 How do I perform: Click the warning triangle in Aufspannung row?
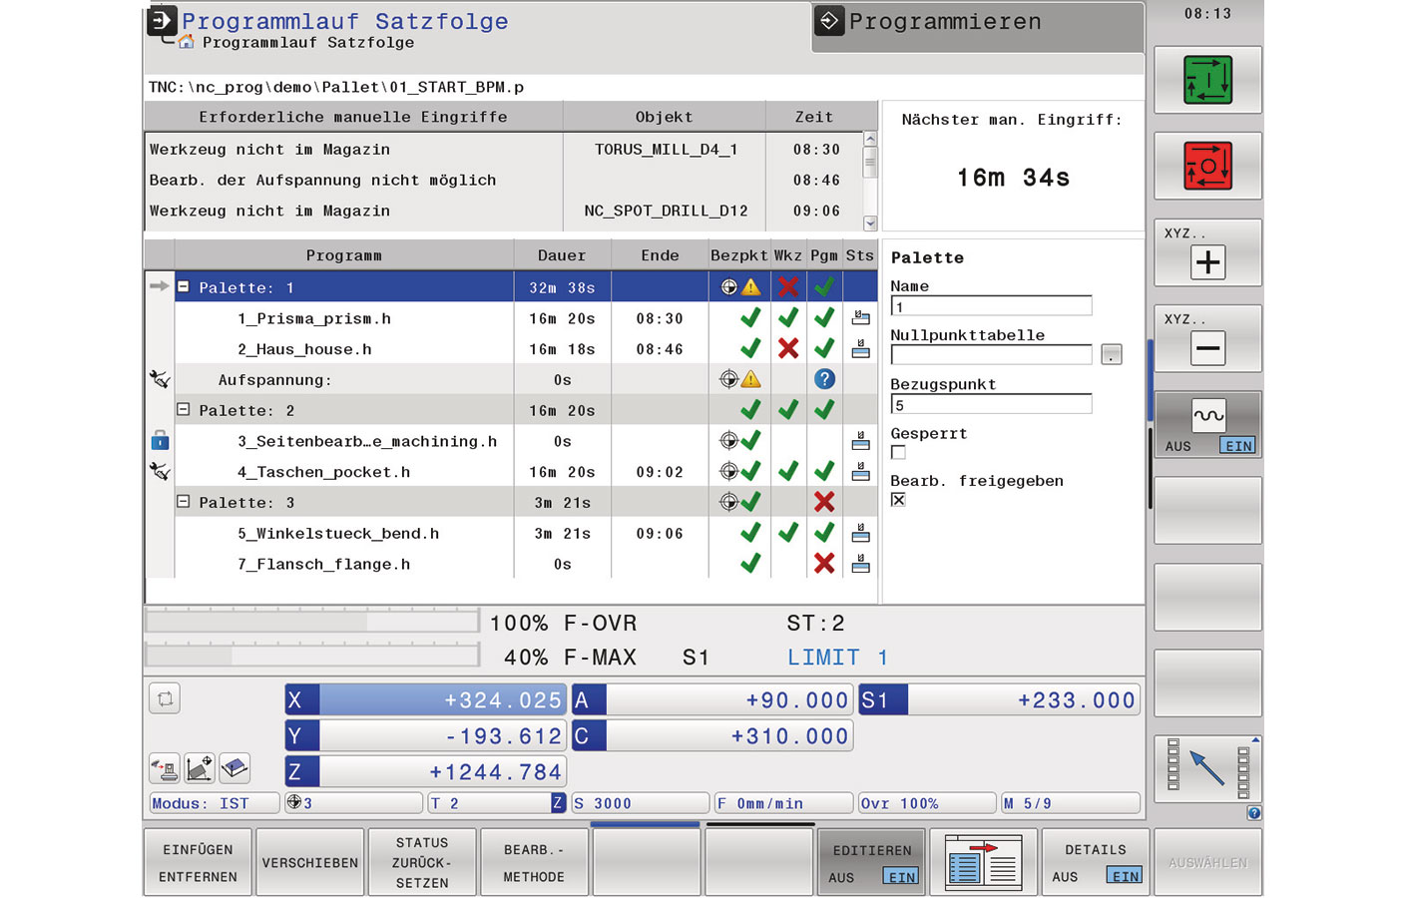click(x=750, y=379)
